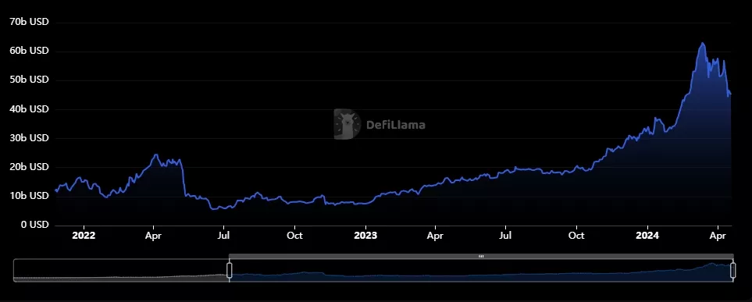Click the '2022' x-axis label
752x302 pixels.
[84, 236]
